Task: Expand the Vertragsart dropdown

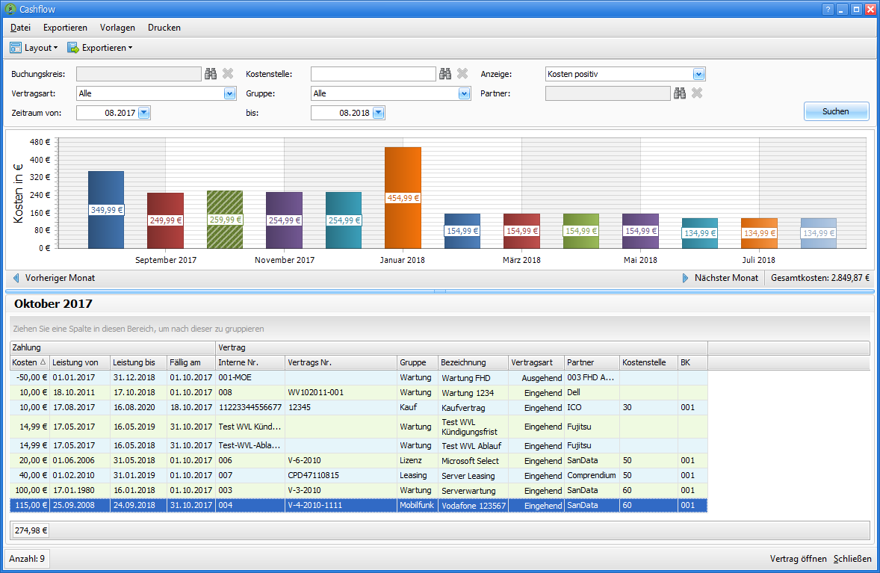Action: (x=229, y=93)
